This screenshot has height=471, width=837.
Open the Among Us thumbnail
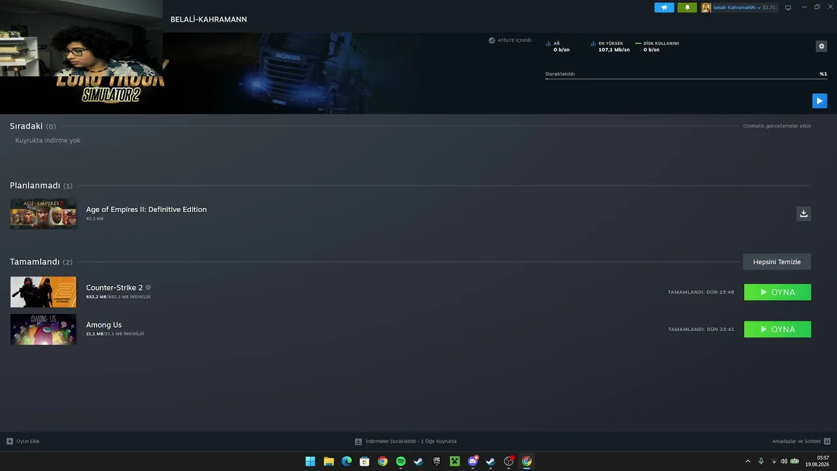(43, 329)
